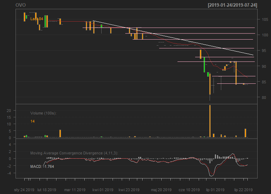Click date label 'kwi 01 2019'
Image resolution: width=271 pixels, height=194 pixels.
pos(103,190)
